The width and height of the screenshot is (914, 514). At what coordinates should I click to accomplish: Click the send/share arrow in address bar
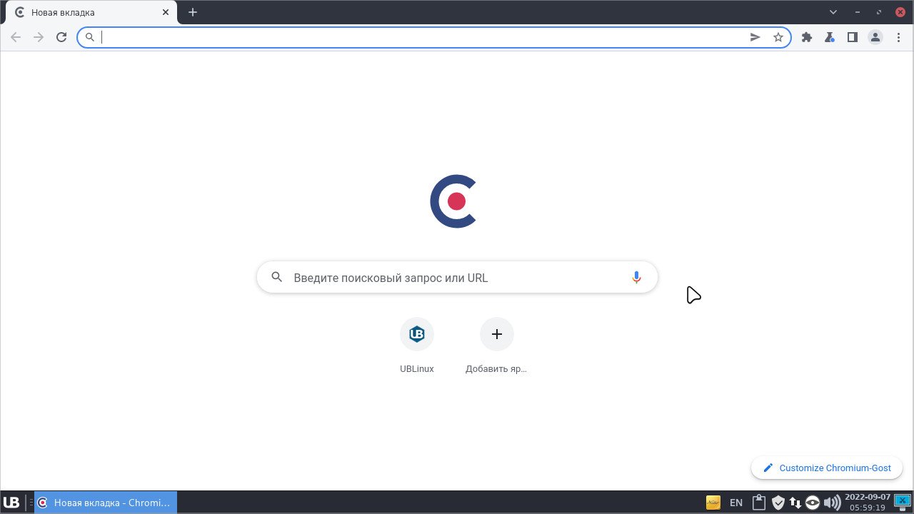pyautogui.click(x=755, y=37)
